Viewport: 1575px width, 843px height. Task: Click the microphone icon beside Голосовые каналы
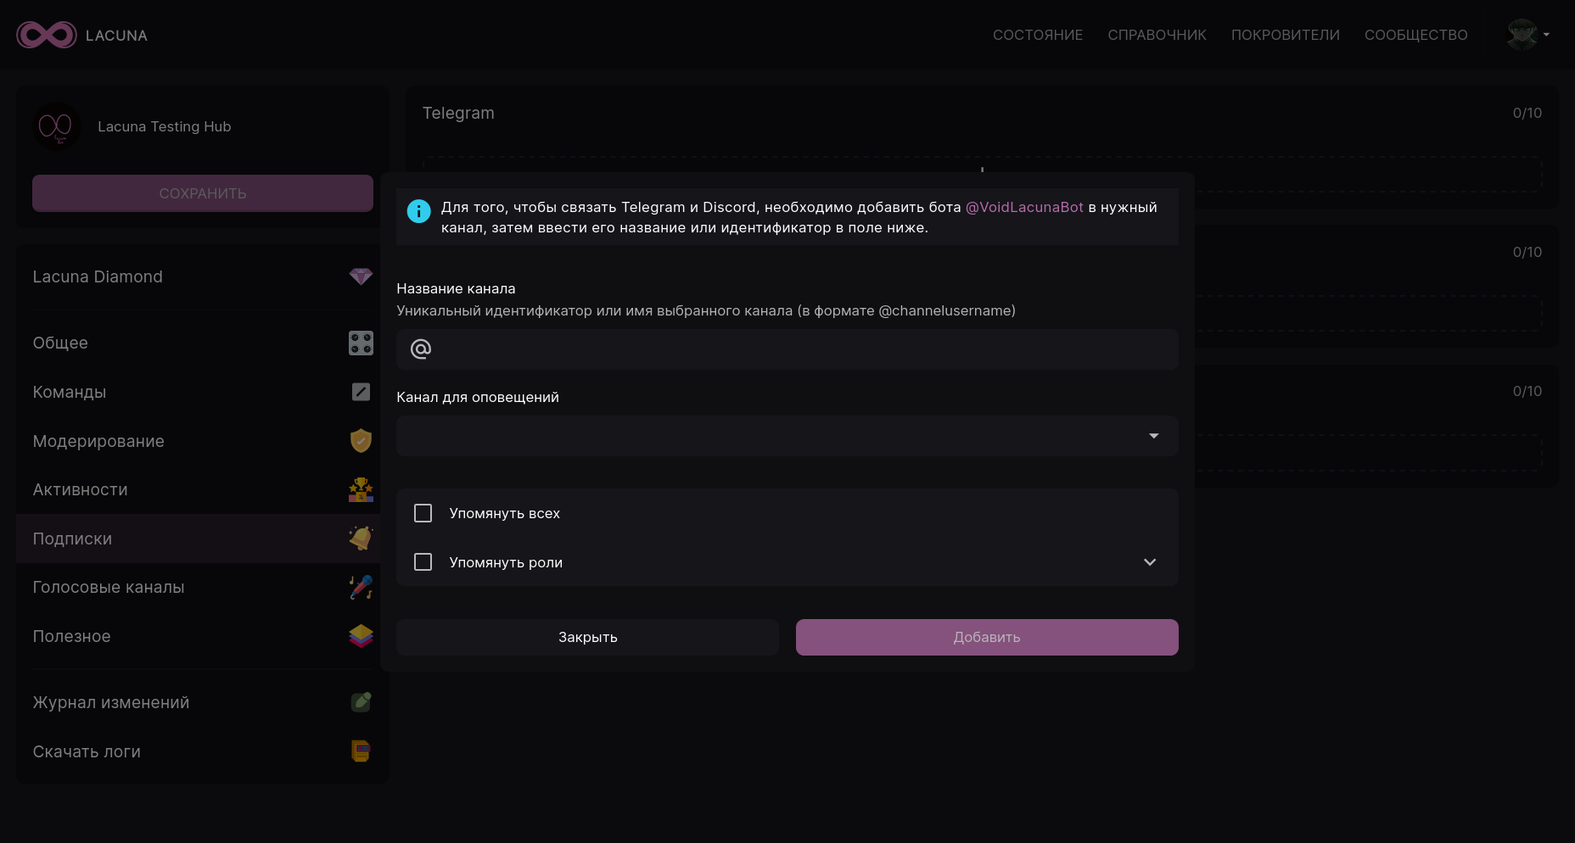361,587
